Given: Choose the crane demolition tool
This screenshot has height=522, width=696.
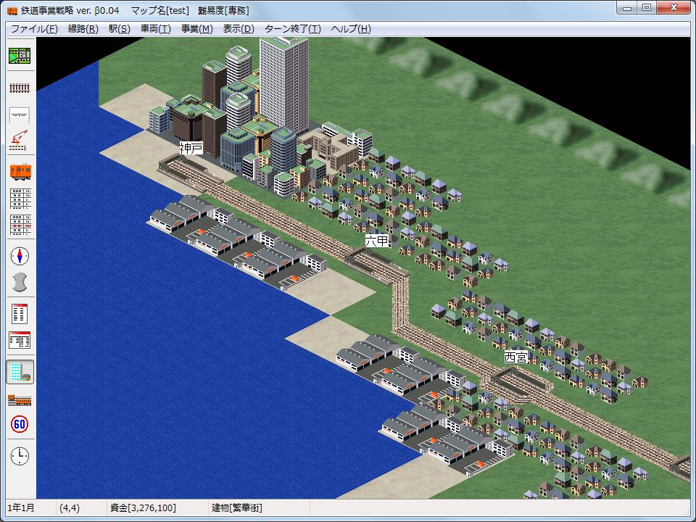Looking at the screenshot, I should (x=20, y=141).
